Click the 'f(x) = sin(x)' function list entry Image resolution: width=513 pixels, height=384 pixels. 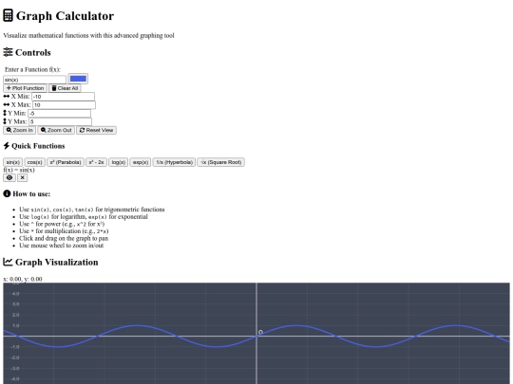tap(19, 170)
